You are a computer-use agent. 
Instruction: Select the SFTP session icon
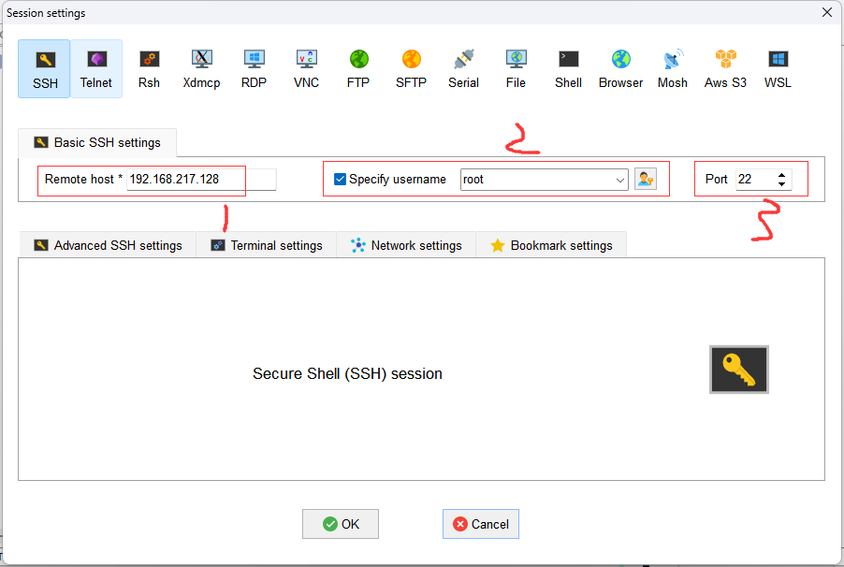pos(411,69)
